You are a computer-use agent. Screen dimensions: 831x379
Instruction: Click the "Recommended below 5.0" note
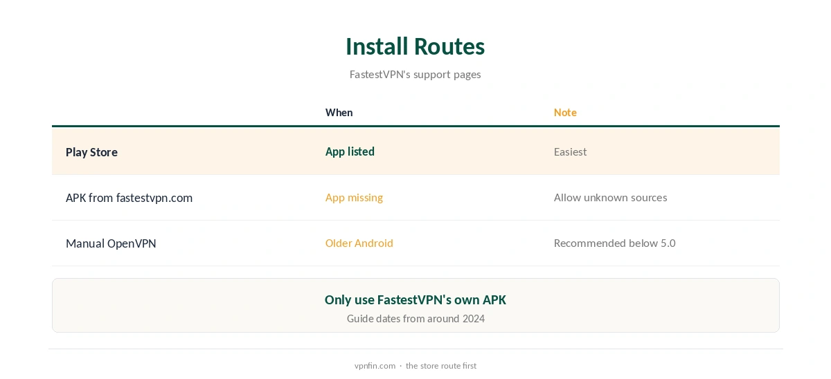coord(614,243)
